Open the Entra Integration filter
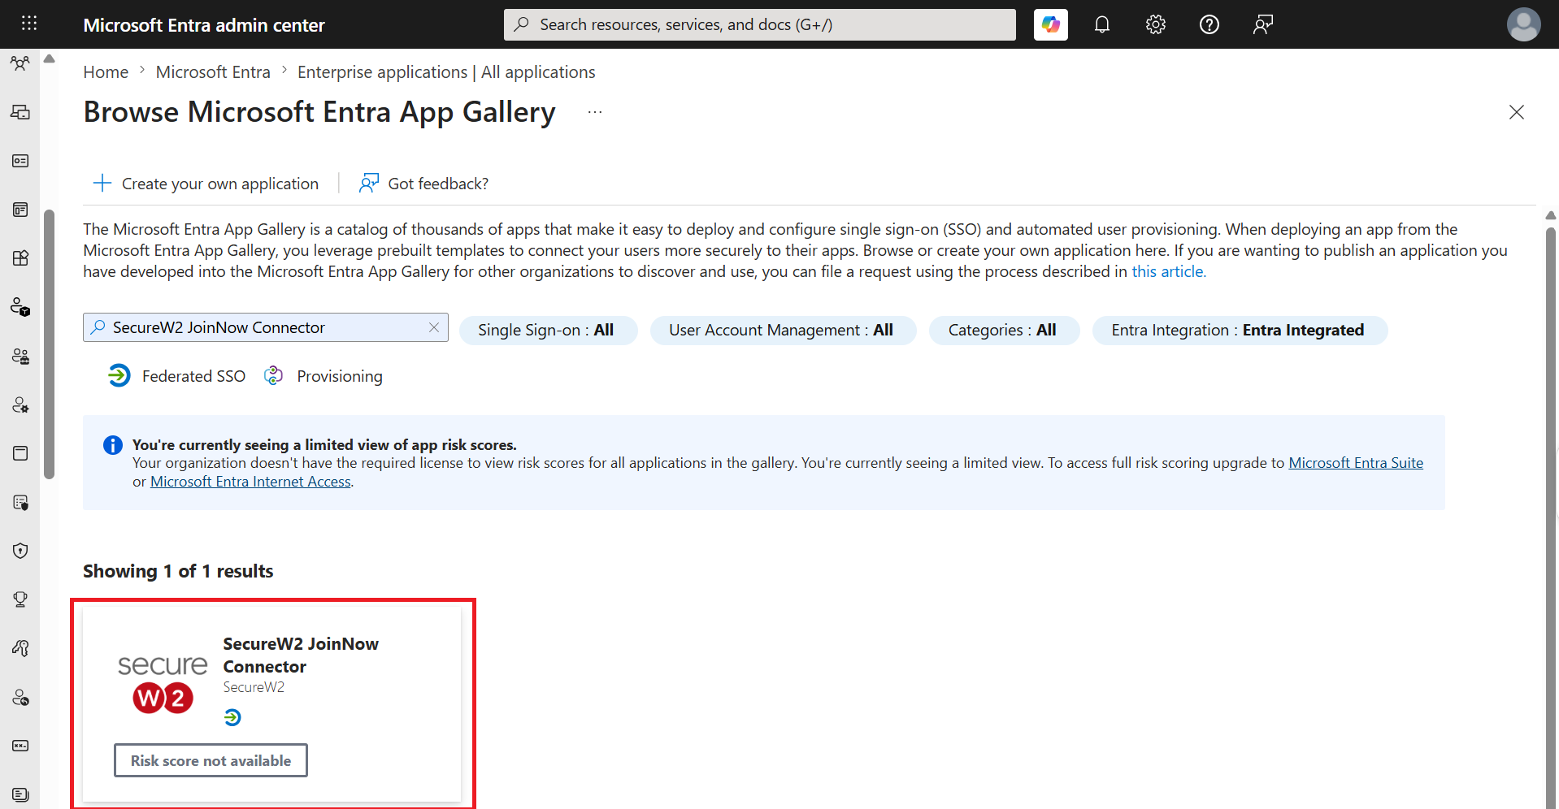 pyautogui.click(x=1240, y=331)
